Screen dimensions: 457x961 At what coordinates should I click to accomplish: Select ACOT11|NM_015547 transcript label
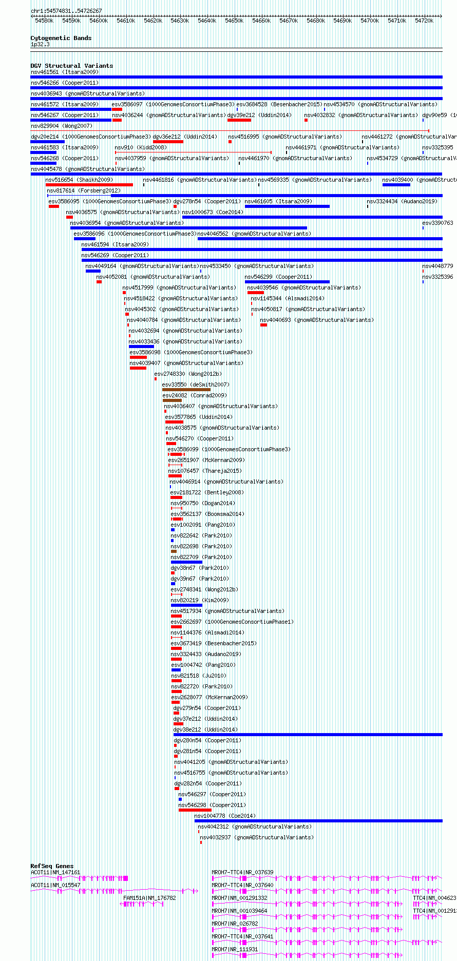click(x=55, y=886)
